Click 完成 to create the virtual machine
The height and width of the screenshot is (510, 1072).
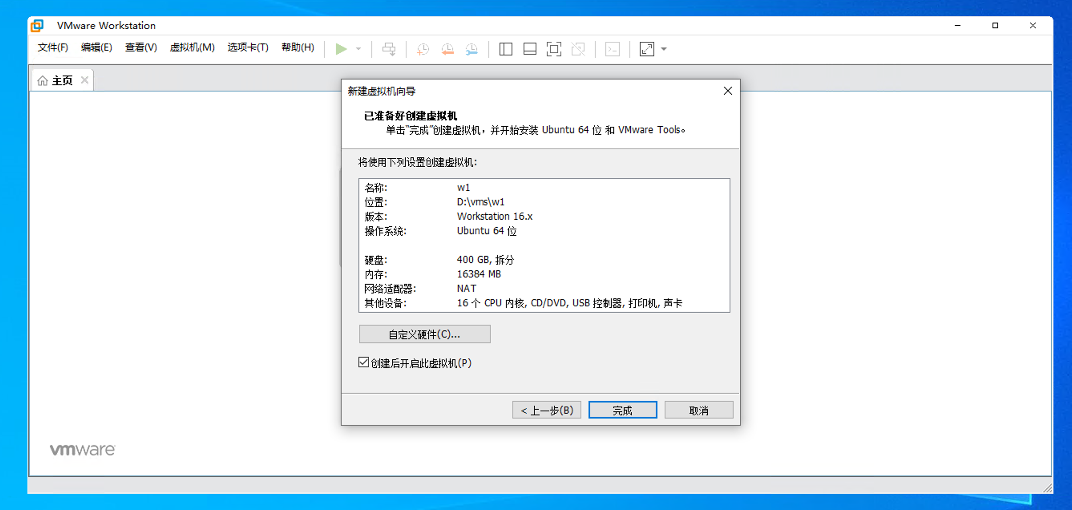point(623,409)
